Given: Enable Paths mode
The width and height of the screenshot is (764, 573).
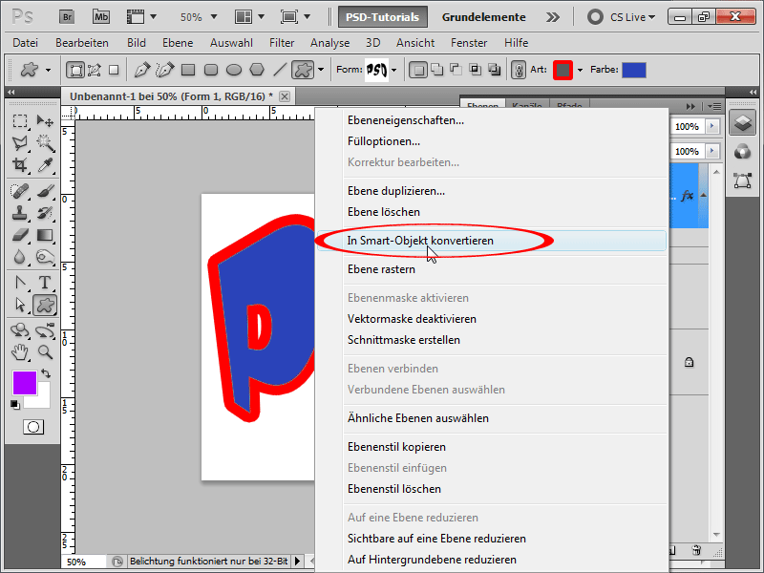Looking at the screenshot, I should (94, 70).
